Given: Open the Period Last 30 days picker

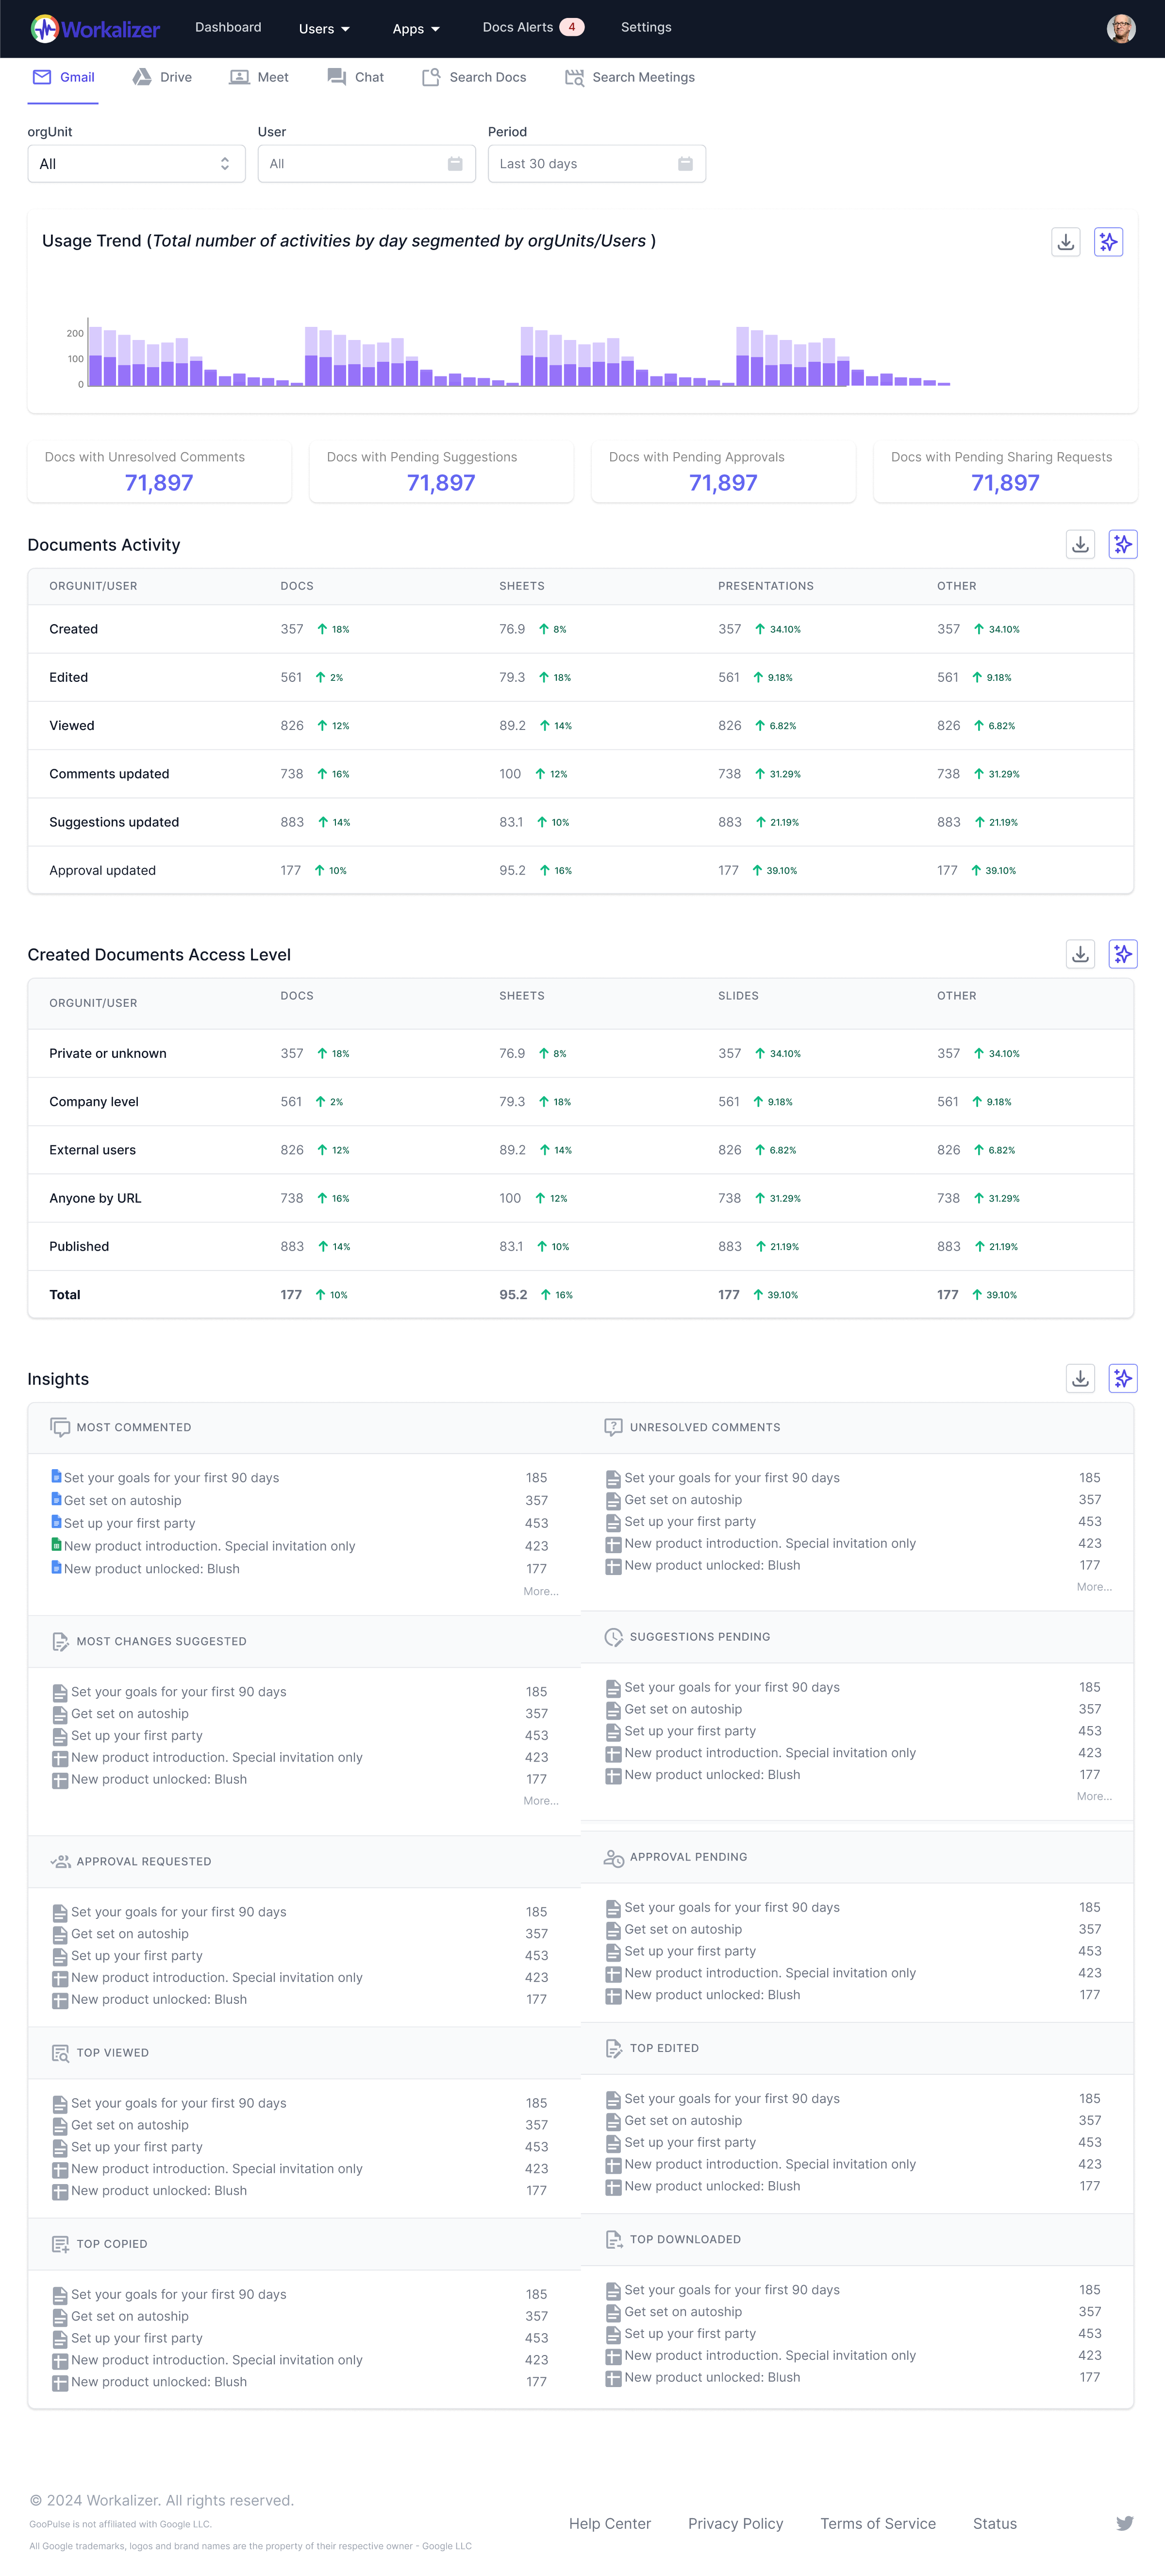Looking at the screenshot, I should 597,164.
